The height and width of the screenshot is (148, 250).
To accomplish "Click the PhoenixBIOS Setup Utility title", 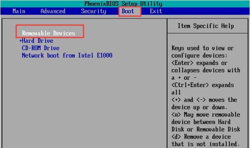I will pyautogui.click(x=123, y=4).
